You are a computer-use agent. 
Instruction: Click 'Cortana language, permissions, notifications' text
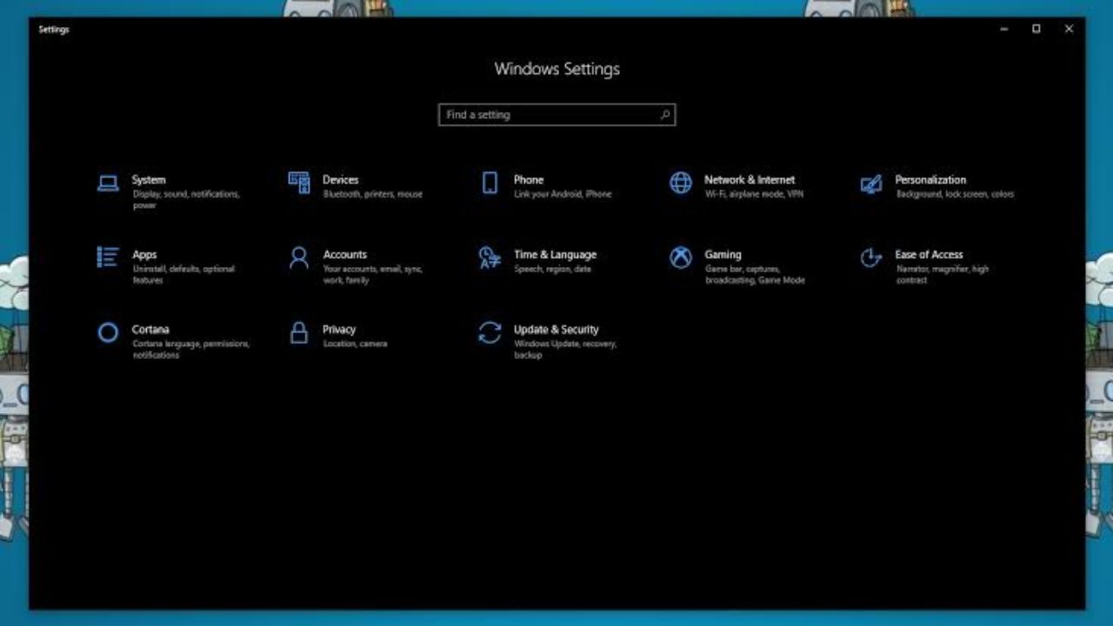pos(191,350)
